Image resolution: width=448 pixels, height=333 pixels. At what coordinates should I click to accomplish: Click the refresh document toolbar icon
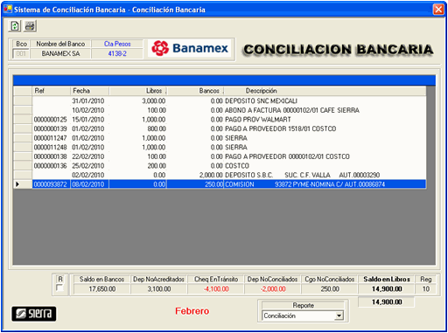click(15, 26)
